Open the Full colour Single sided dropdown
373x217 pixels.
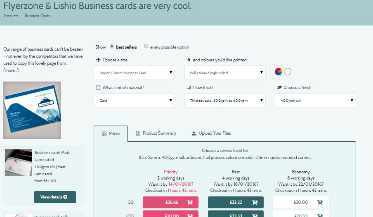[x=225, y=72]
